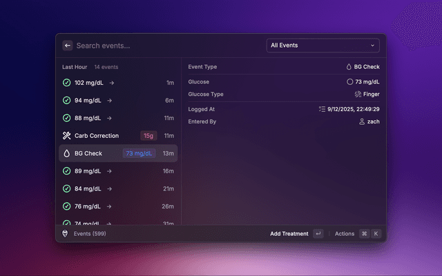Click the fingerprint icon beside Finger
This screenshot has height=276, width=442.
(x=358, y=94)
